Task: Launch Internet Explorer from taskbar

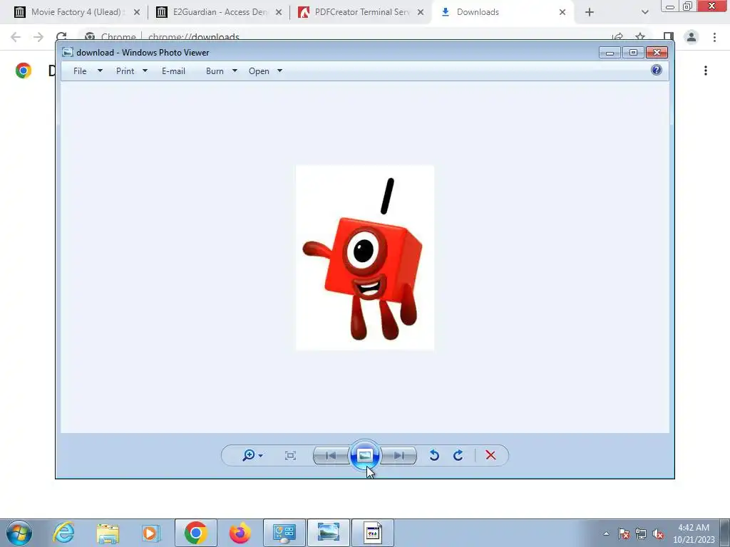Action: 63,533
